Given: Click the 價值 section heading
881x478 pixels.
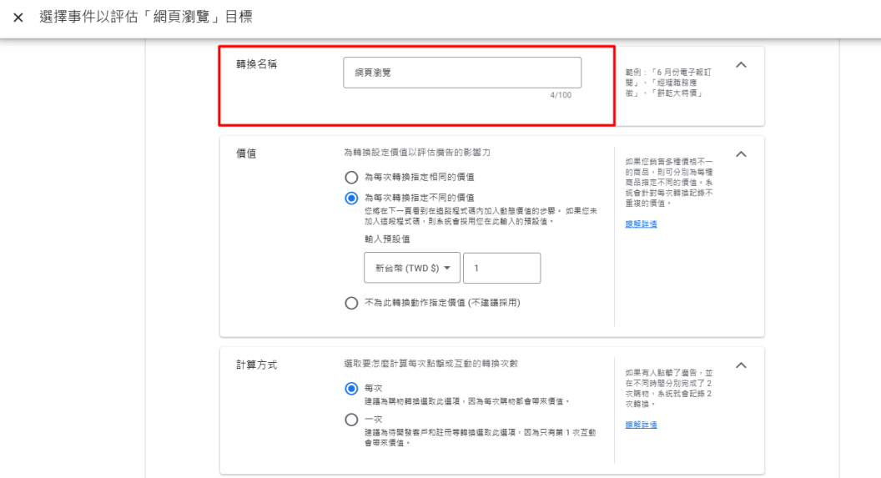Looking at the screenshot, I should tap(247, 153).
